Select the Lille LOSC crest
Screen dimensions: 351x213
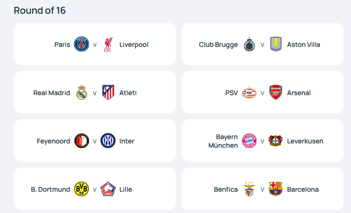point(108,189)
